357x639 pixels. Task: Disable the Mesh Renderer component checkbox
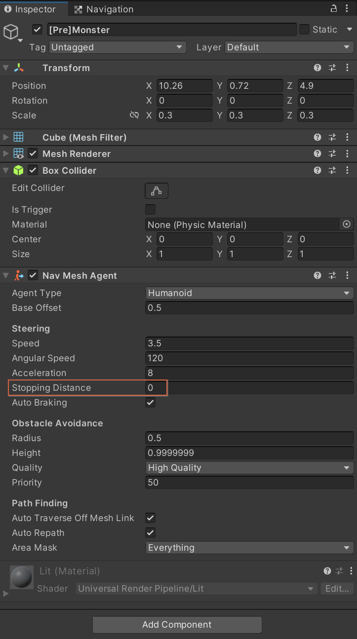[x=33, y=154]
